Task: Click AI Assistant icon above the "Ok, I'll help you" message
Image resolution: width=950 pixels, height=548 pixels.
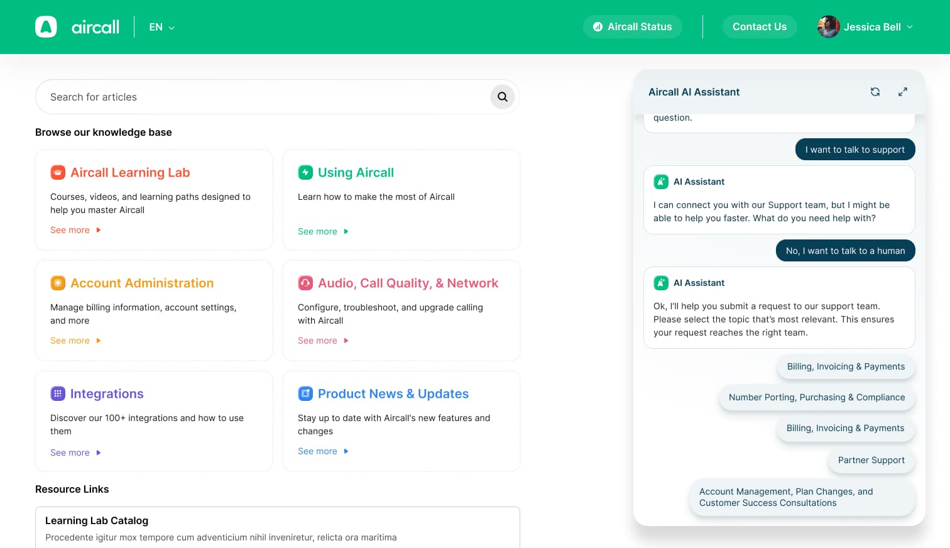Action: coord(661,283)
